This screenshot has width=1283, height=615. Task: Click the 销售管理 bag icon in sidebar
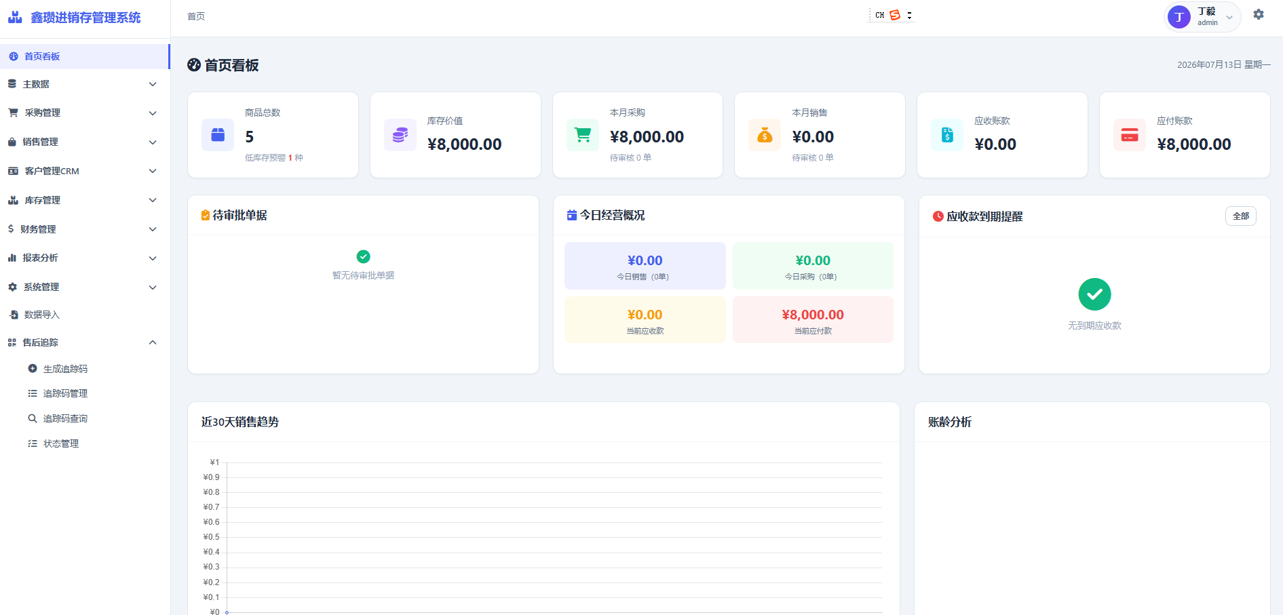point(12,142)
